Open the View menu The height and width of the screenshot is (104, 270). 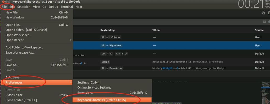[36, 7]
